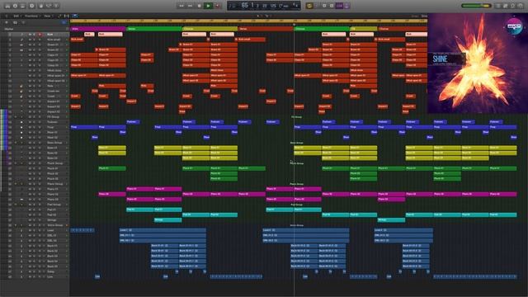Open the Note Pads icon
The image size is (528, 297).
[506, 6]
